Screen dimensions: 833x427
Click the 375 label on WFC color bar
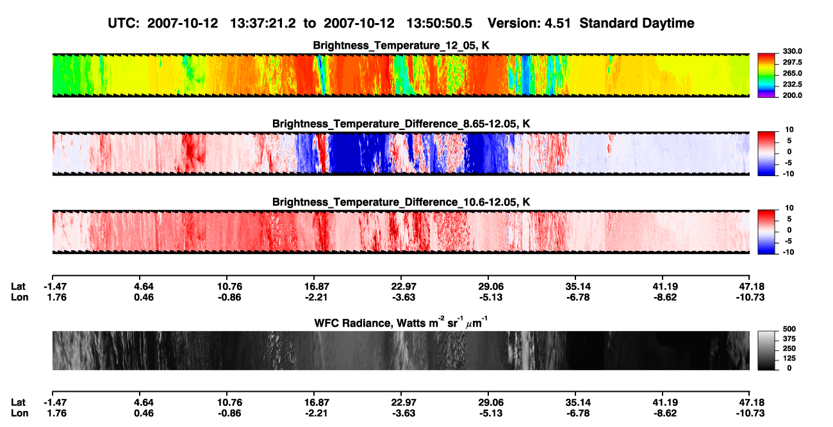789,341
